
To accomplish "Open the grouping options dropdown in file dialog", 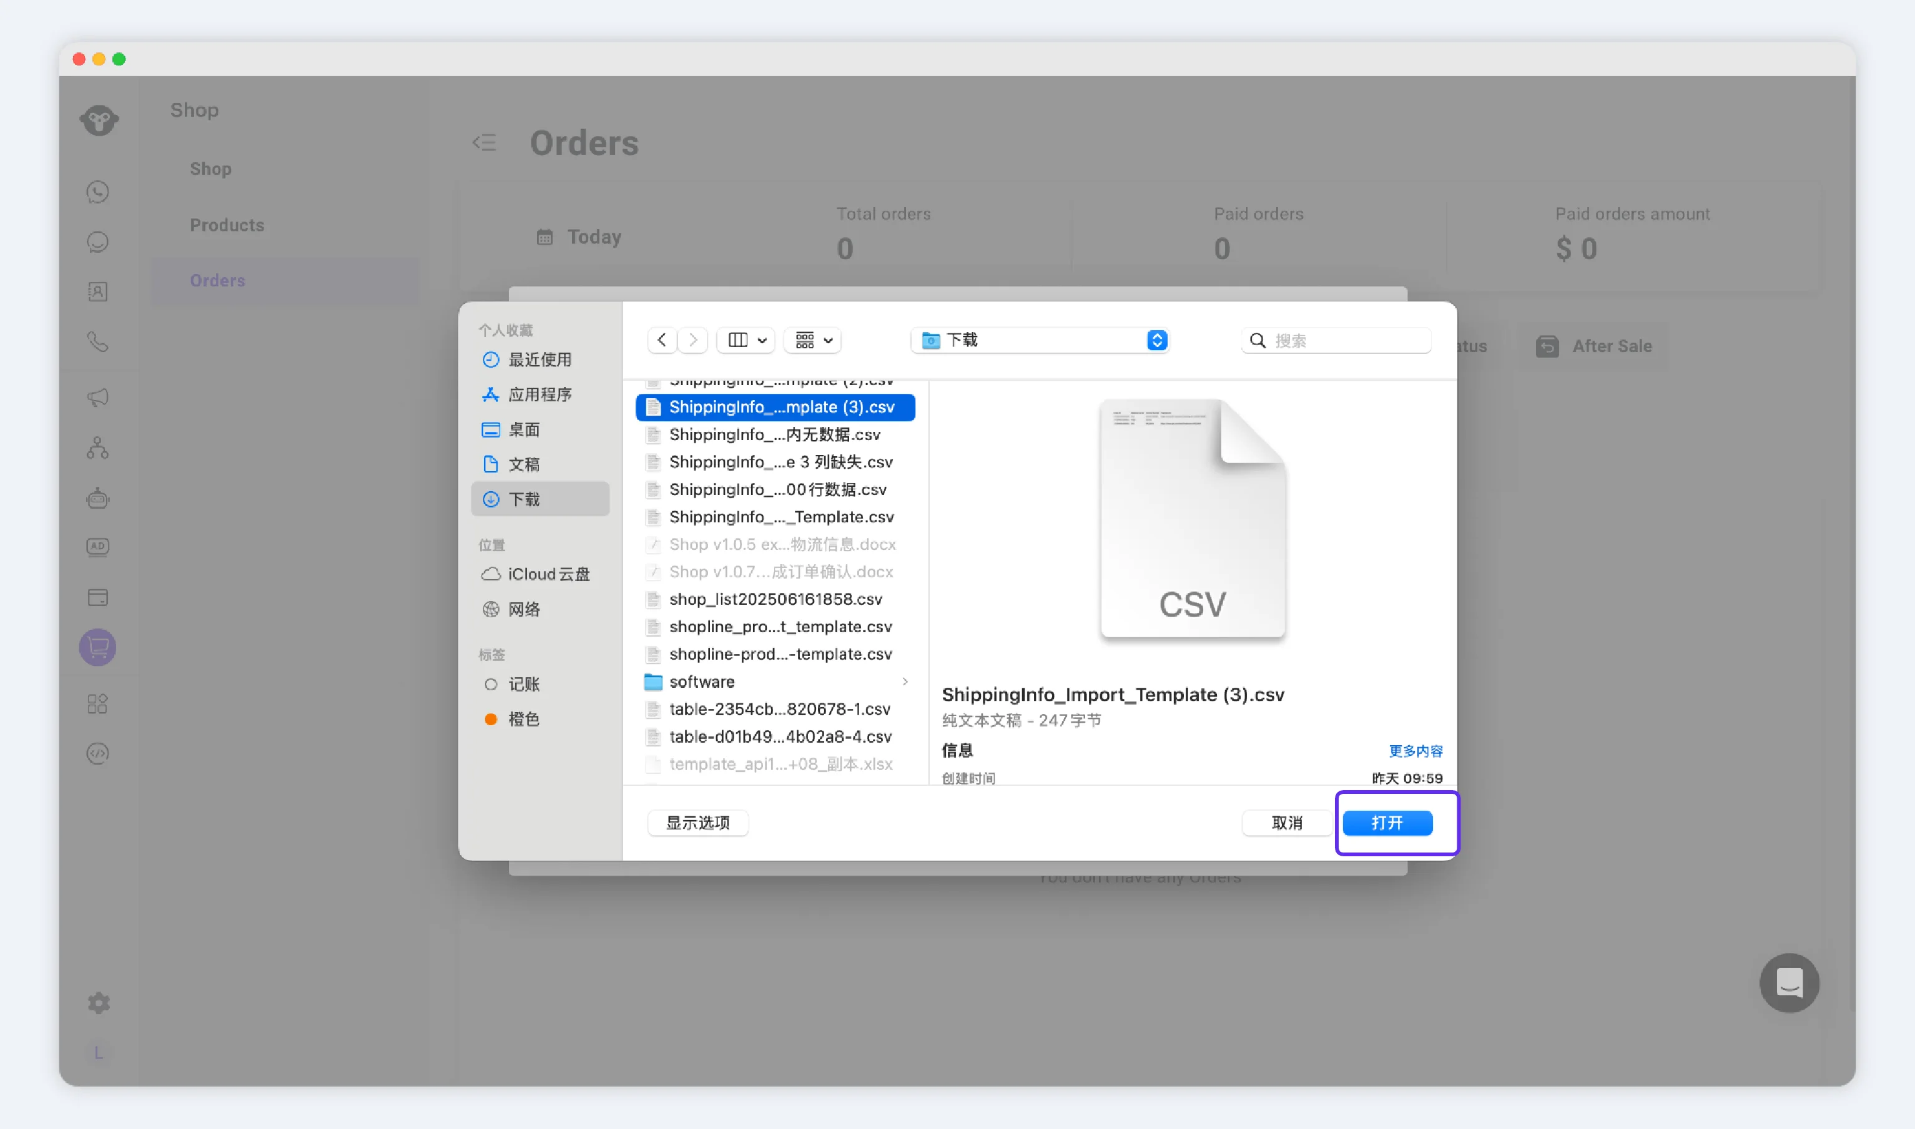I will [x=813, y=340].
